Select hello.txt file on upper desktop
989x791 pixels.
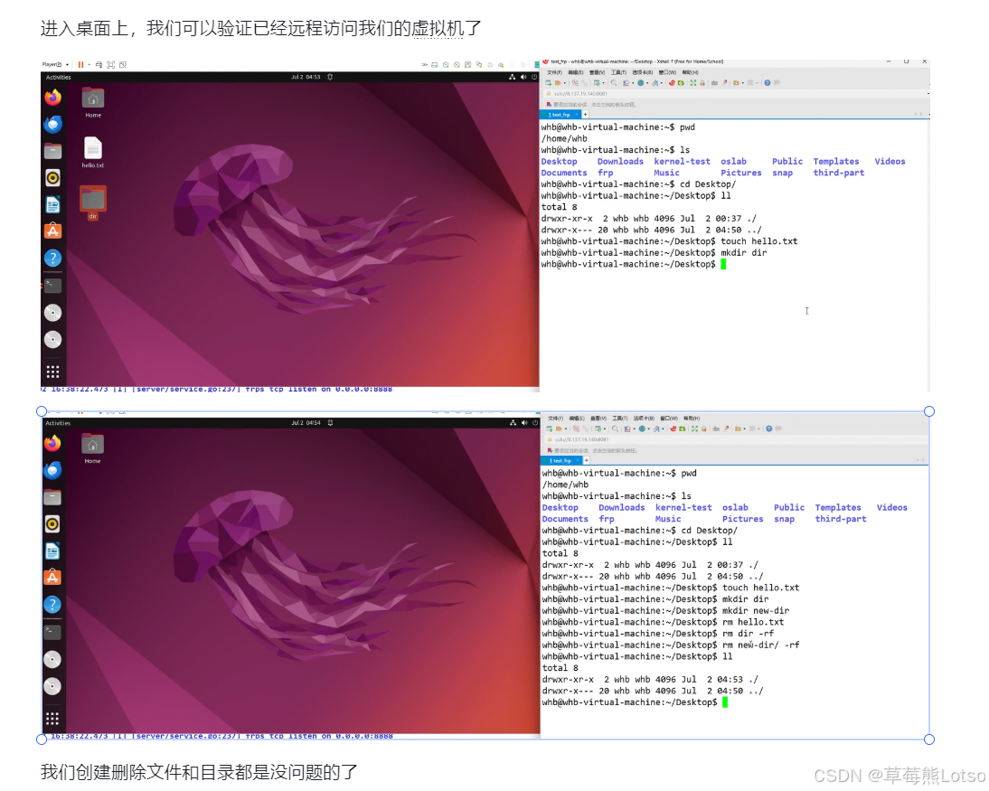pos(93,153)
